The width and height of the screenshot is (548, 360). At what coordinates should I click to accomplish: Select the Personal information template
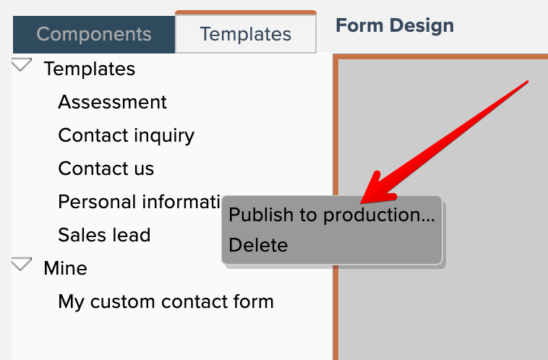tap(139, 202)
